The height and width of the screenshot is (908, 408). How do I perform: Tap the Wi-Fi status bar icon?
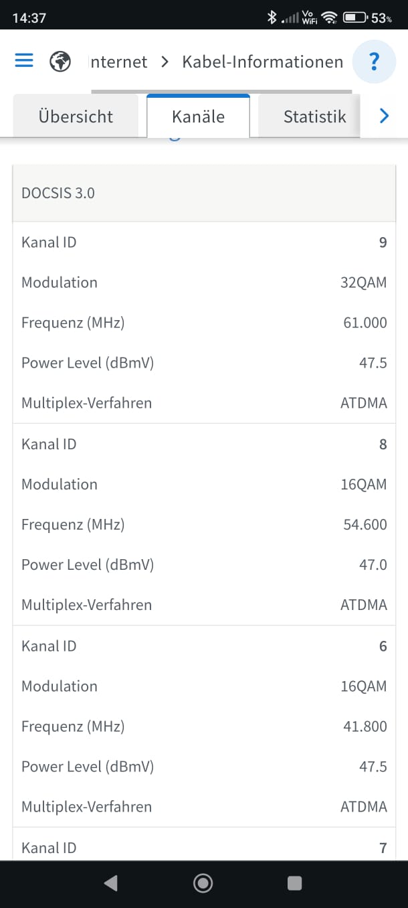(x=328, y=18)
